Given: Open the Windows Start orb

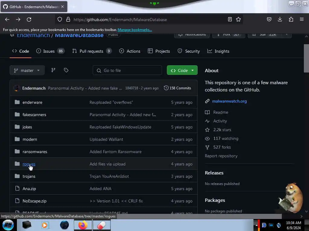Looking at the screenshot, I should 8,225.
